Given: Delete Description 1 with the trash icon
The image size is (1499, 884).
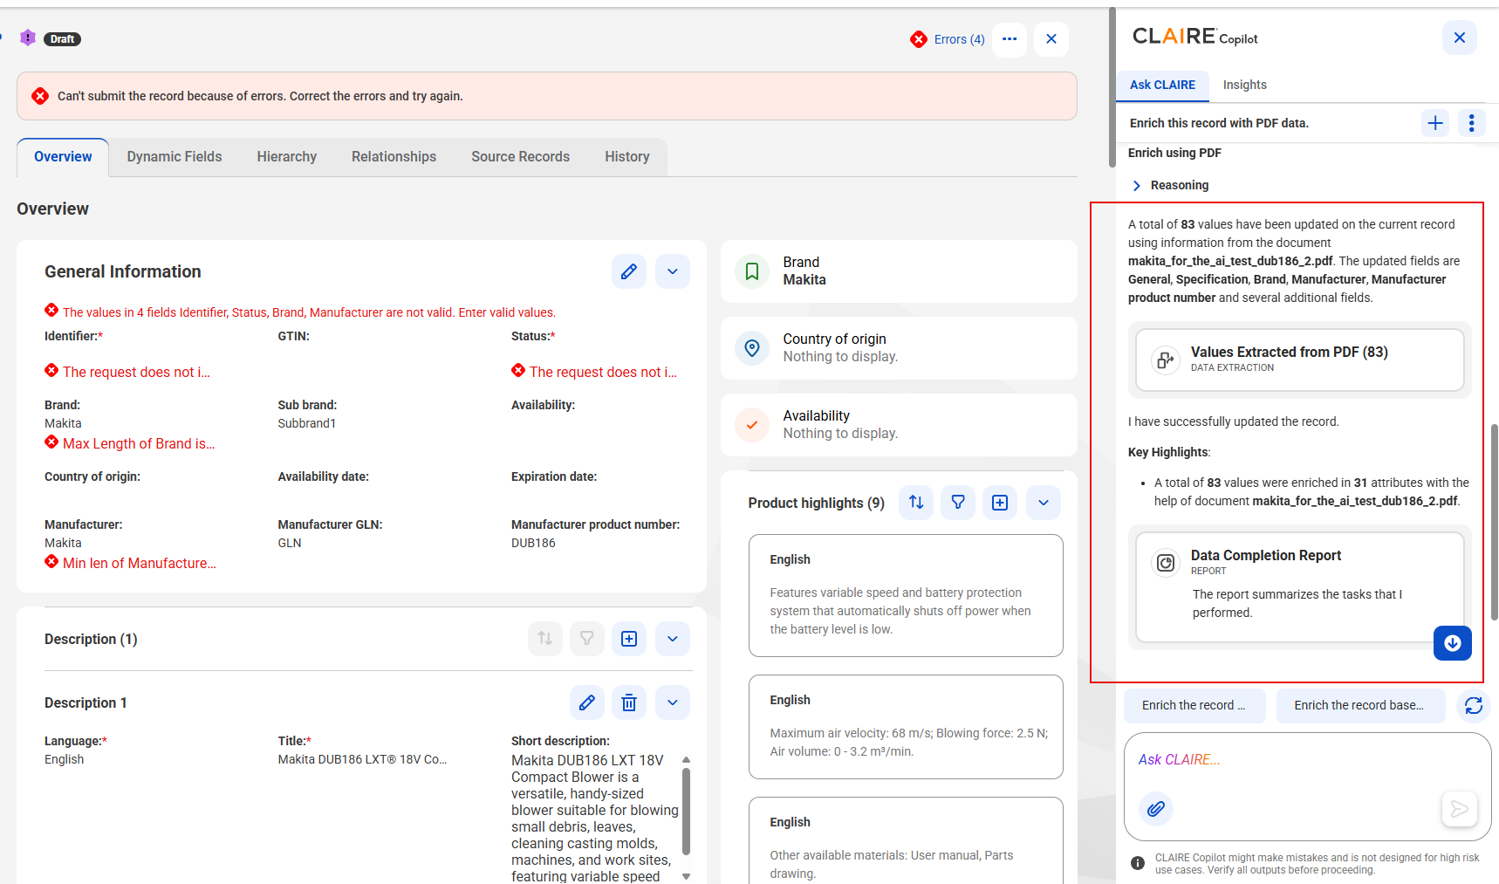Looking at the screenshot, I should click(x=629, y=702).
